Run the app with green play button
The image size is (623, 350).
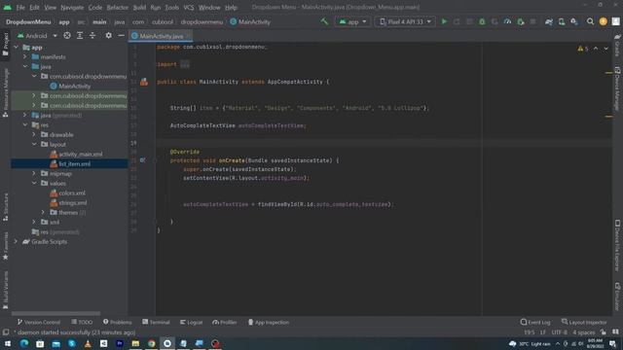pyautogui.click(x=444, y=21)
